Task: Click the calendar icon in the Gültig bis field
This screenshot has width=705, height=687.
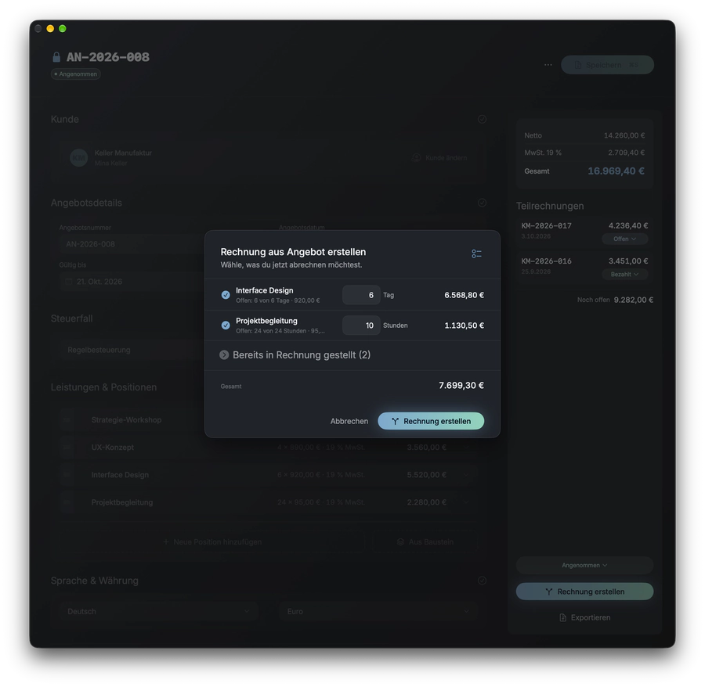Action: (x=69, y=282)
